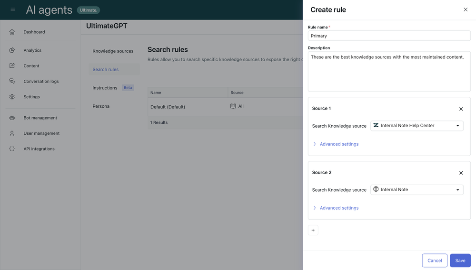Go to Content section

tap(31, 66)
